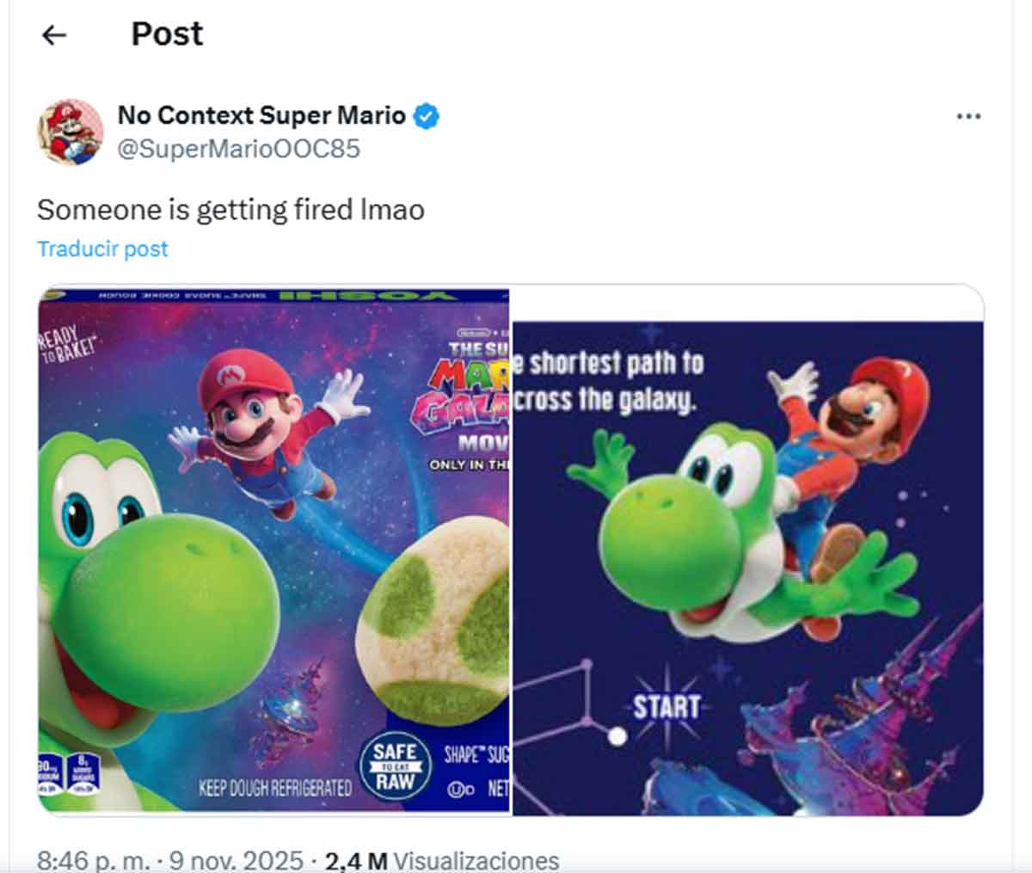The height and width of the screenshot is (873, 1032).
Task: Click the @SuperMarioOOC85 handle
Action: (x=236, y=149)
